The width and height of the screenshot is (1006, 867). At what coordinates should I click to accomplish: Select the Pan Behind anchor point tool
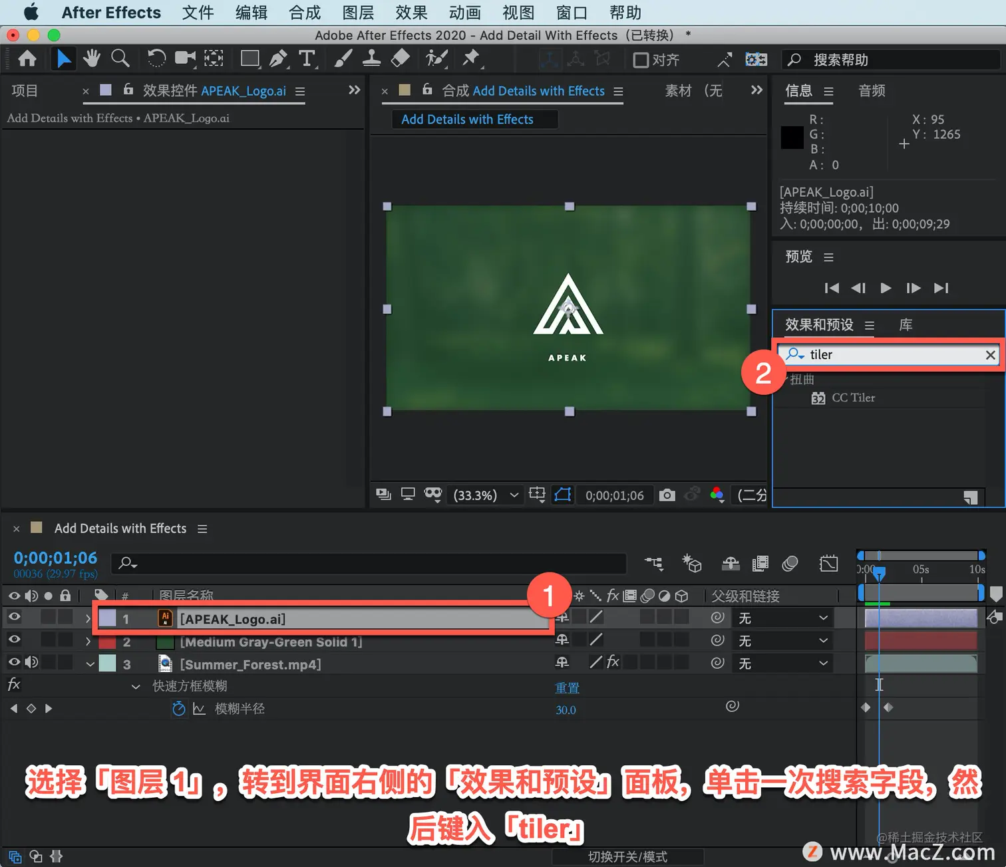(214, 59)
